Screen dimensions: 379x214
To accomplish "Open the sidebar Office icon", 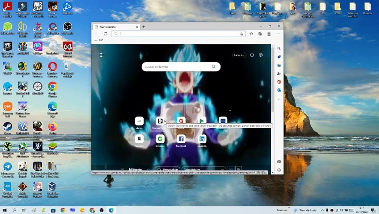I will (x=279, y=82).
